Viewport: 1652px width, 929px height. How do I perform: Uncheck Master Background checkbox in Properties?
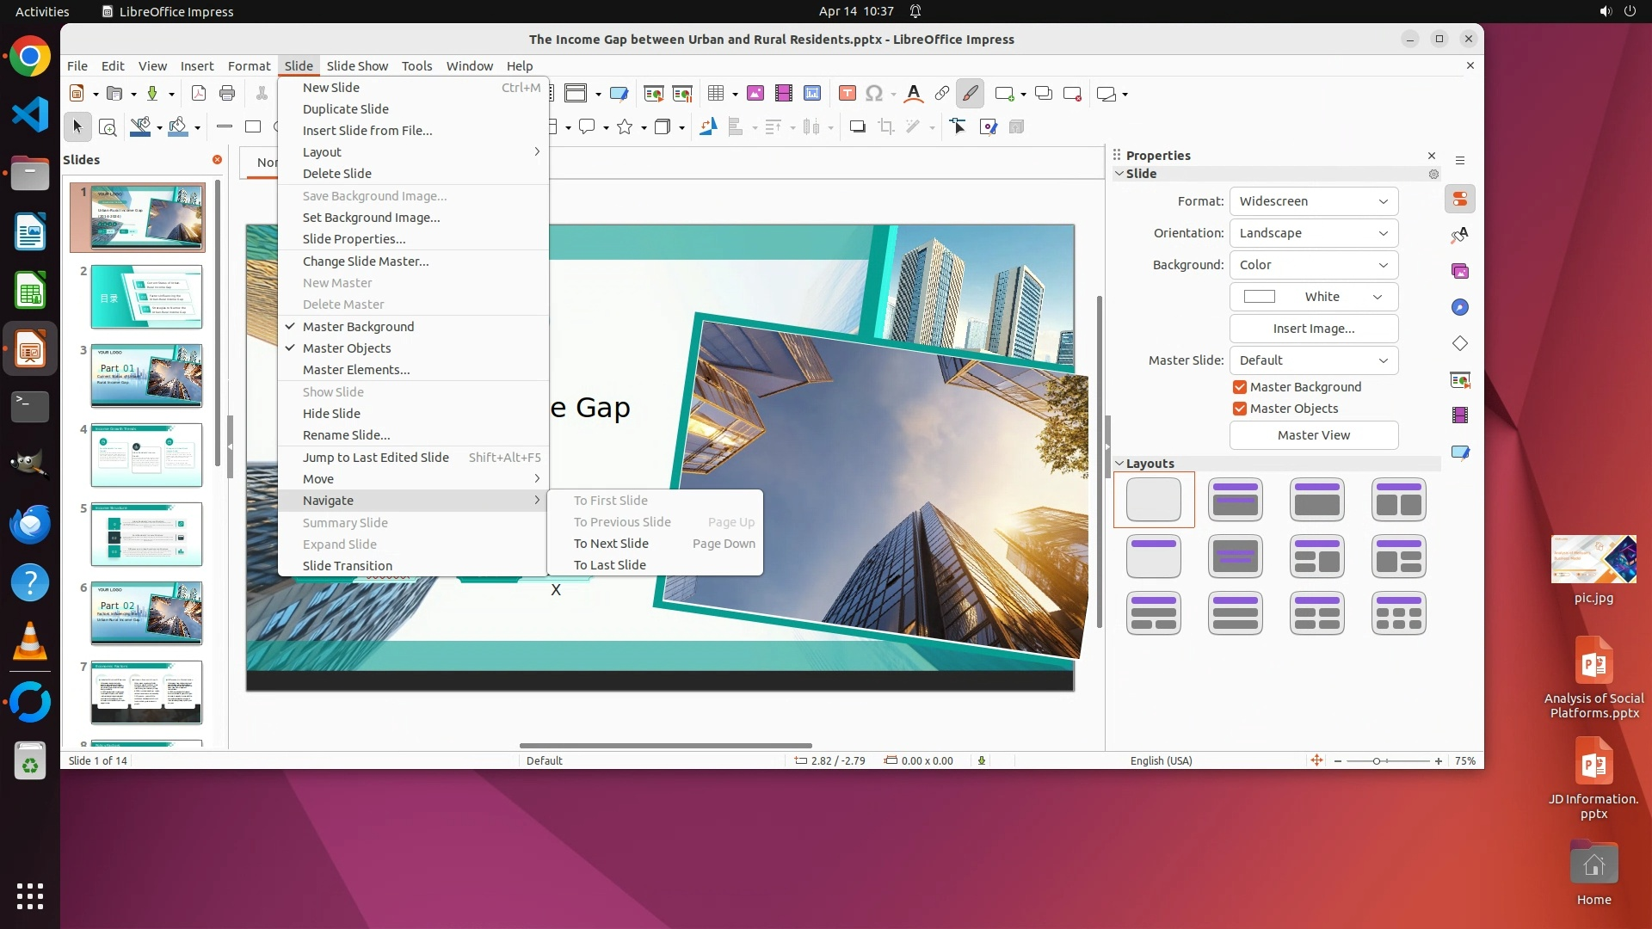[x=1240, y=387]
